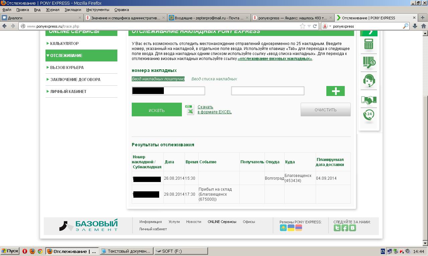
Task: Click the calculator icon in right sidebar
Action: (x=368, y=44)
